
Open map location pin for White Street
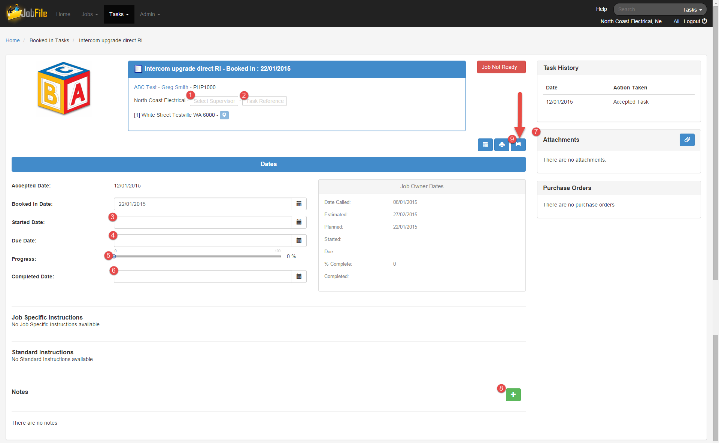(224, 115)
